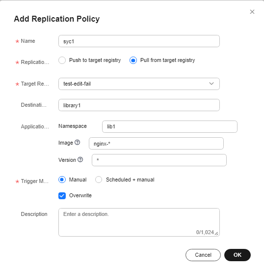Choose Scheduled + manual trigger mode
264x273 pixels.
pos(99,180)
